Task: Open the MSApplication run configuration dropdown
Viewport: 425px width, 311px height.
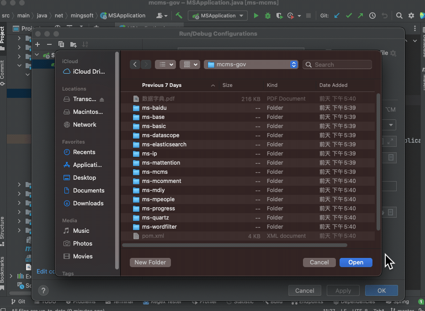Action: point(218,16)
